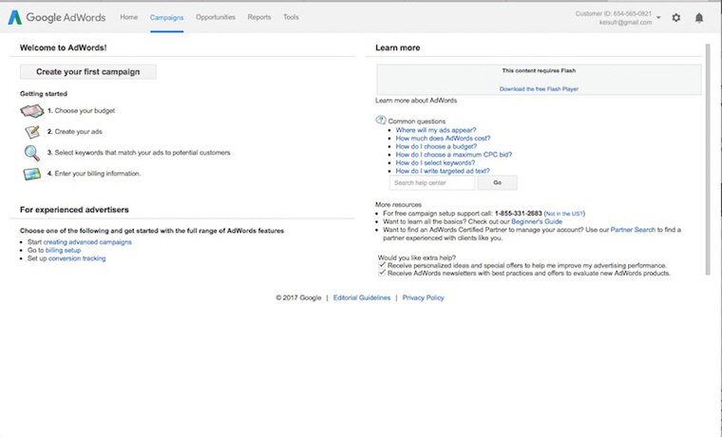Click the Customer ID text
Image resolution: width=722 pixels, height=437 pixels.
pyautogui.click(x=614, y=14)
